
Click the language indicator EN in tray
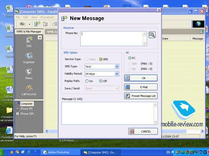click(x=168, y=152)
